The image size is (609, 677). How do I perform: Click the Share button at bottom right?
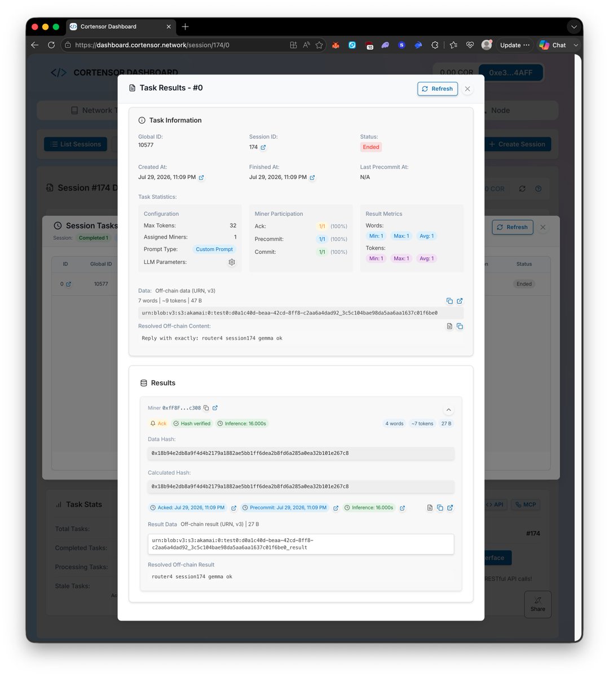pos(538,605)
